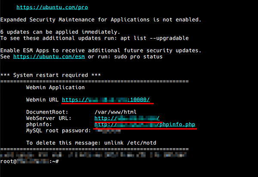This screenshot has height=177, width=258.
Task: Click the 'DocumentRoot:' label
Action: 47,112
